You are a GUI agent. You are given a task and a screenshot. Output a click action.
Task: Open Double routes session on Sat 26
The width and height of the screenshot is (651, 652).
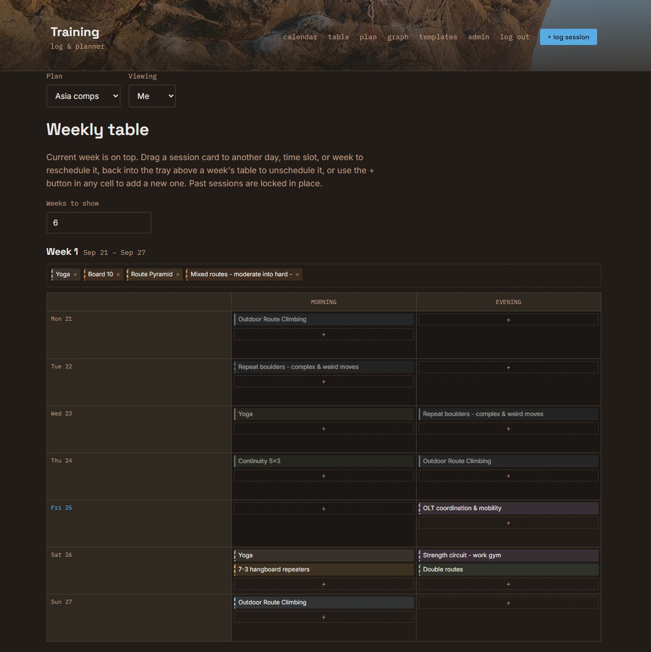508,569
